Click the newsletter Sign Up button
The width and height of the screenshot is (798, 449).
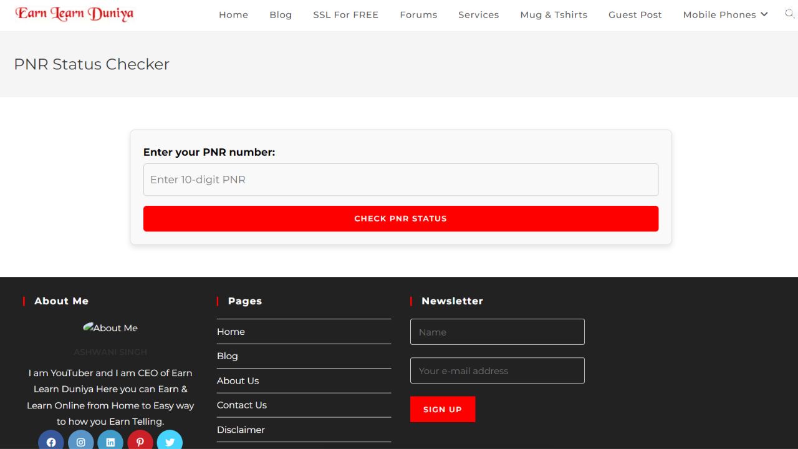(x=443, y=409)
